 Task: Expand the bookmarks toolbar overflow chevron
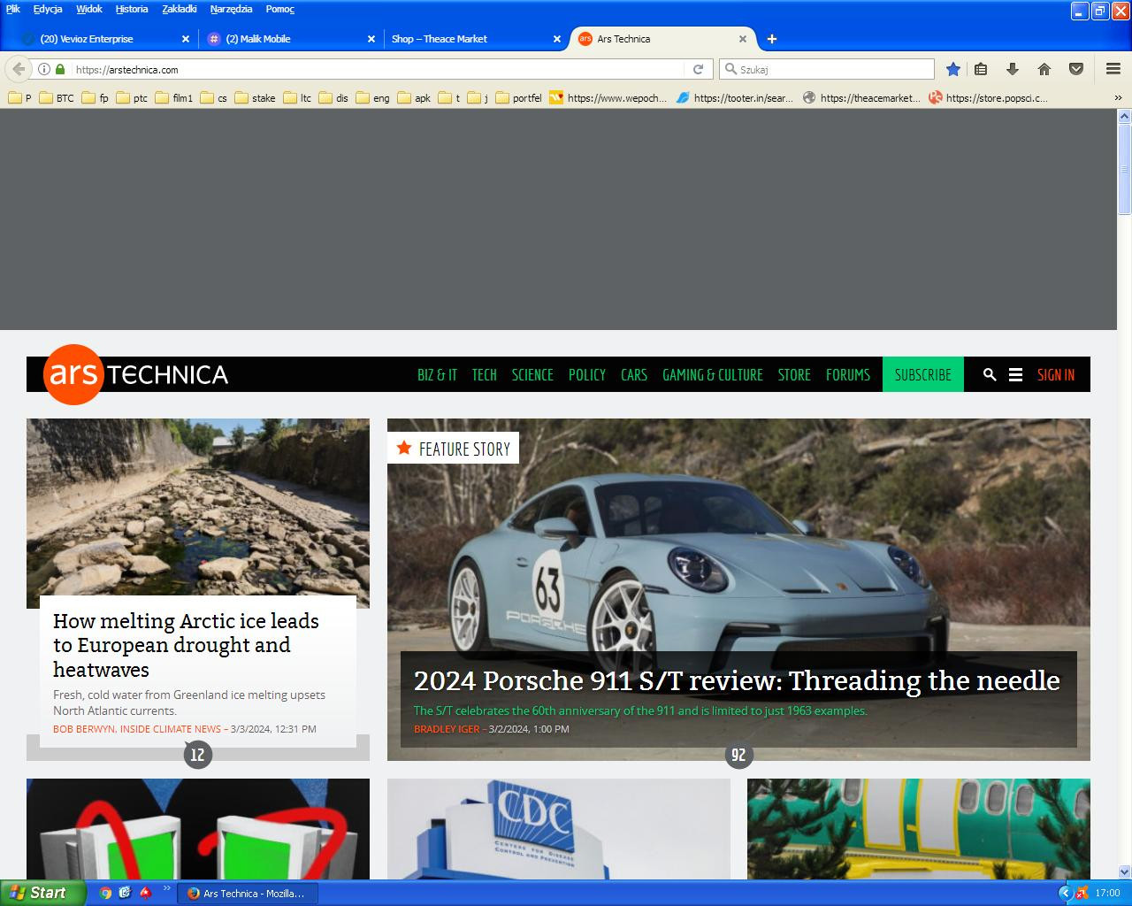coord(1118,98)
